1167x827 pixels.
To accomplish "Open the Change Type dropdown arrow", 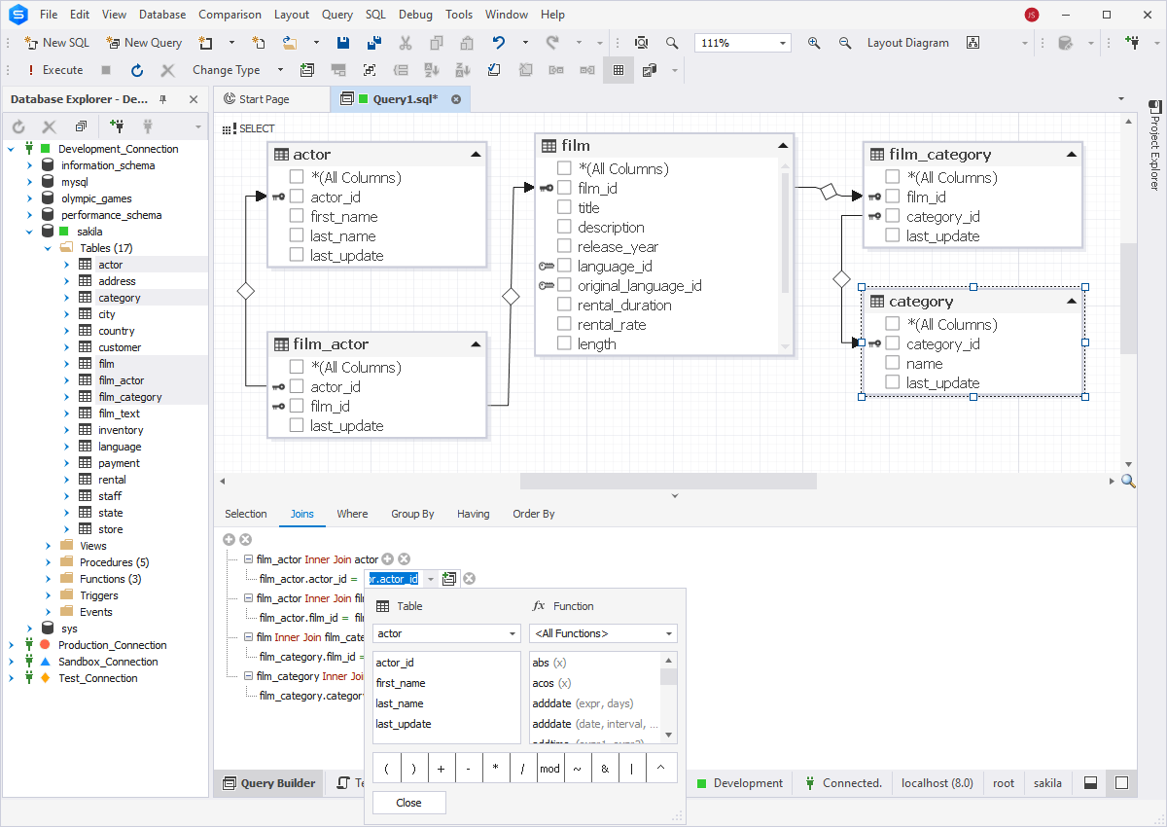I will tap(280, 70).
